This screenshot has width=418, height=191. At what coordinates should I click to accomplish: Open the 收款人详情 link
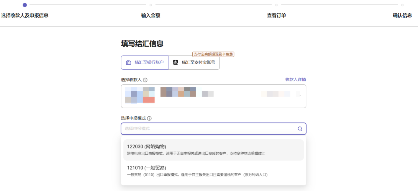pos(295,79)
